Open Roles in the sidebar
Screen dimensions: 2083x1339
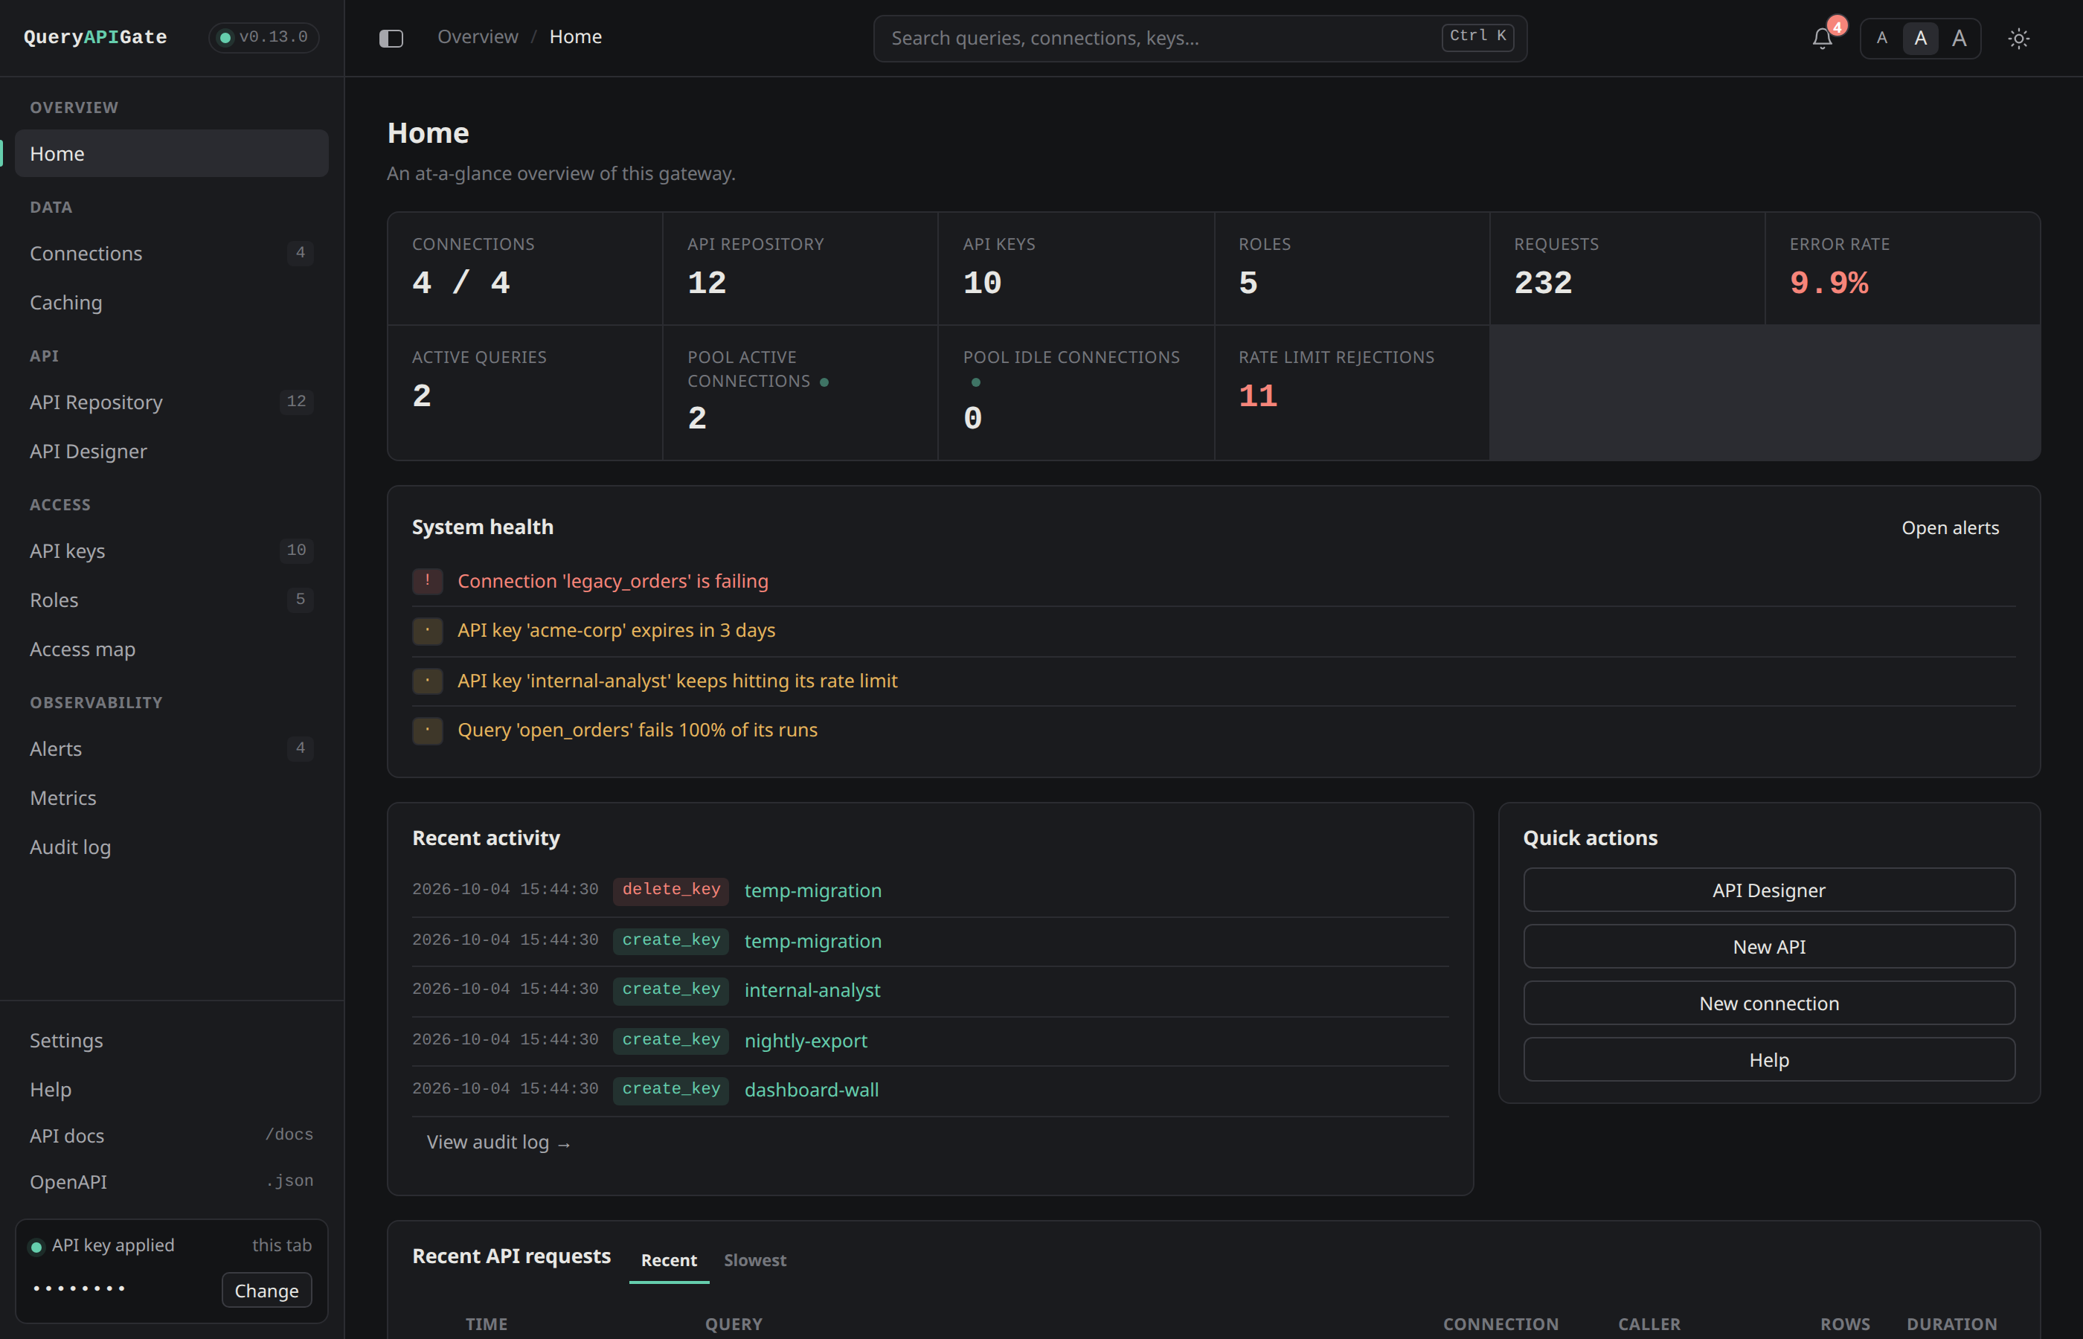point(171,600)
